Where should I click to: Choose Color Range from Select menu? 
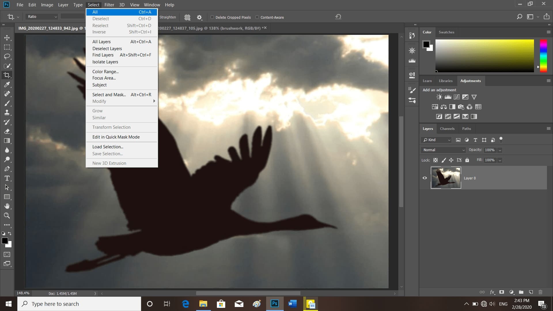[105, 71]
